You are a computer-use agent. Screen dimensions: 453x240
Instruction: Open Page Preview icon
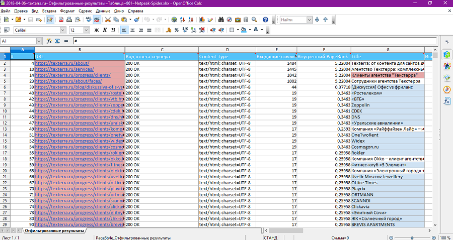pyautogui.click(x=78, y=20)
